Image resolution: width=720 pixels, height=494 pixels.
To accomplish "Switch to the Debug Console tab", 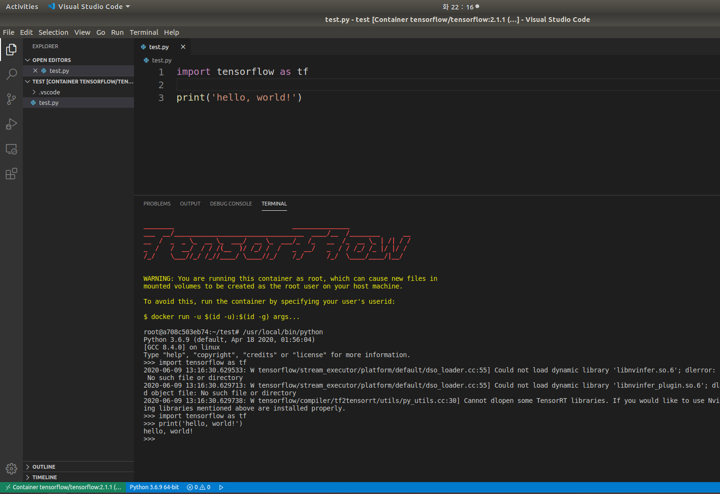I will point(231,204).
